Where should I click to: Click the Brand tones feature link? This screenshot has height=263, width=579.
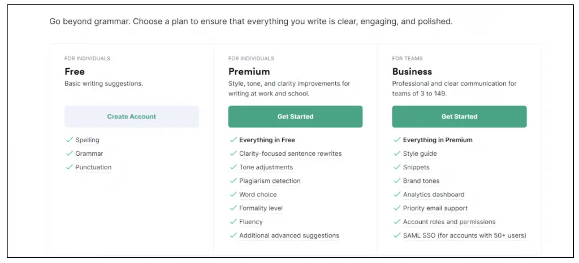point(421,181)
